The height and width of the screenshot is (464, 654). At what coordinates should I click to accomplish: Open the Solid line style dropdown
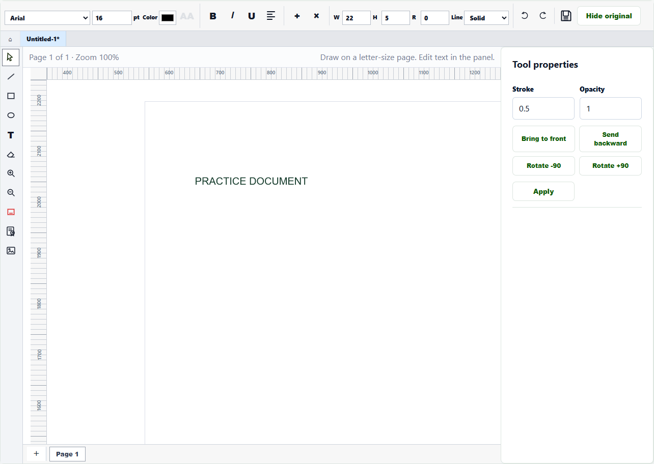click(486, 18)
